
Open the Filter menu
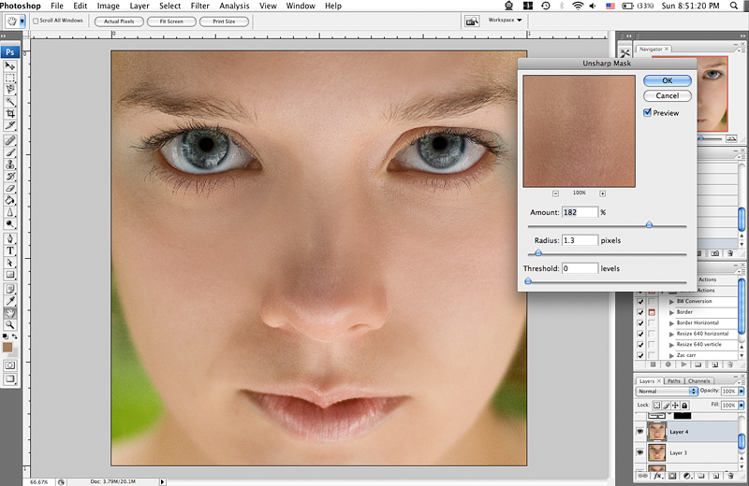coord(199,6)
